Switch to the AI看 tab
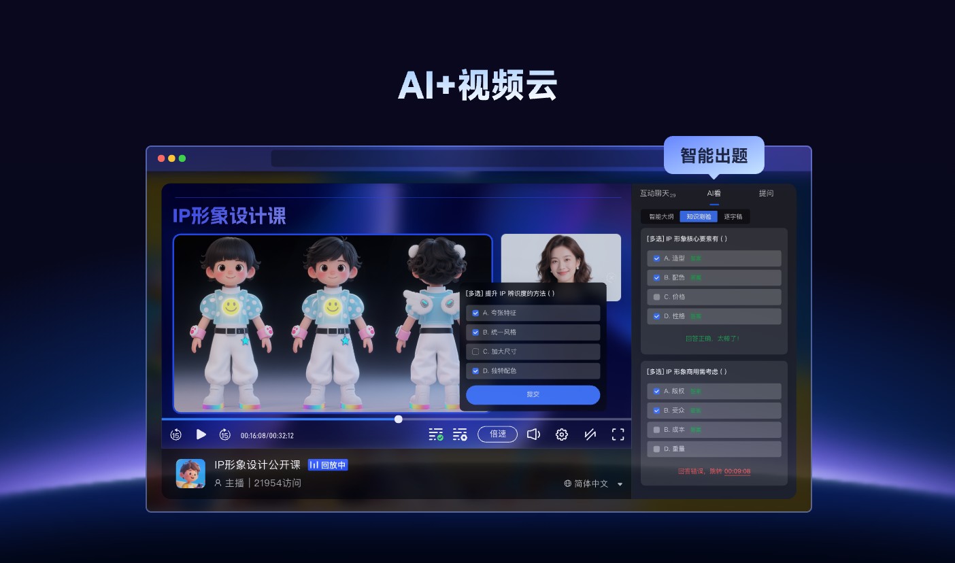 pos(714,194)
